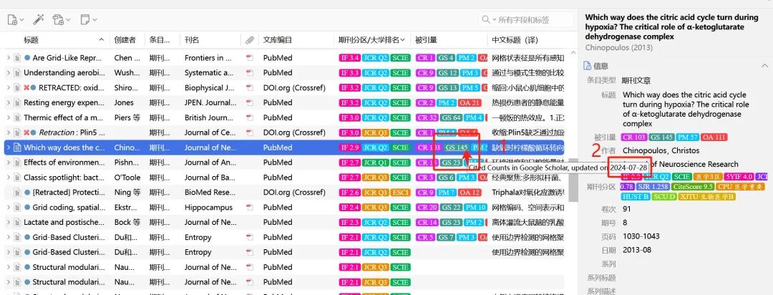Select the 'Lactate and postische...' item title
Screen dimensions: 773x295
[x=64, y=222]
